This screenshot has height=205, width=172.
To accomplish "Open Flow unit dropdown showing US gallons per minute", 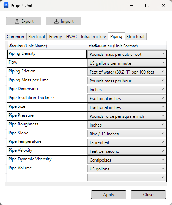I will point(127,63).
